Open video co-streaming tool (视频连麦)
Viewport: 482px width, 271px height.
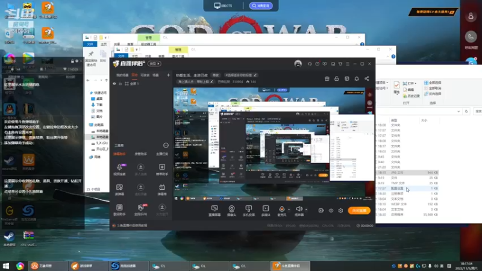click(x=119, y=169)
